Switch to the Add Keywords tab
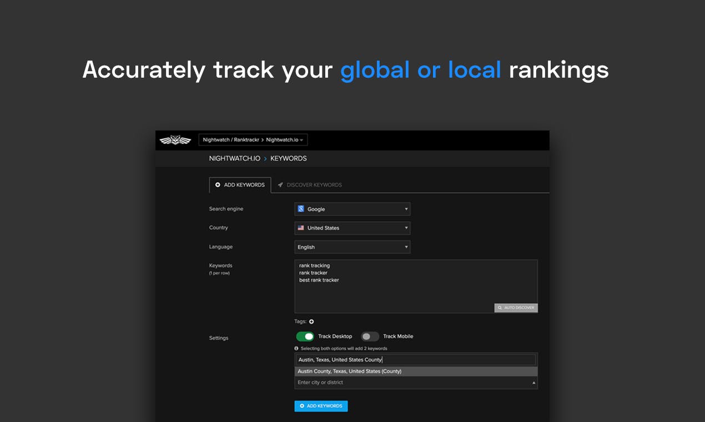Viewport: 705px width, 422px height. [240, 185]
